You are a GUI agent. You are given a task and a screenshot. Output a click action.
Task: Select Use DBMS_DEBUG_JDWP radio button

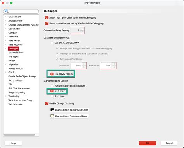(x=52, y=43)
